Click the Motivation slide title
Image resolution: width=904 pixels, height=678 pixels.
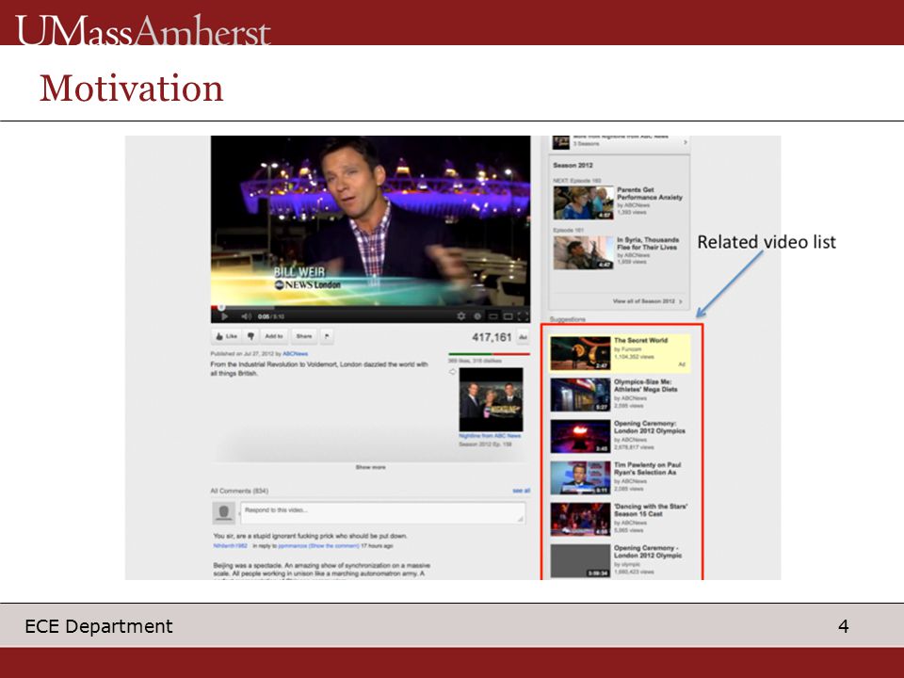132,89
